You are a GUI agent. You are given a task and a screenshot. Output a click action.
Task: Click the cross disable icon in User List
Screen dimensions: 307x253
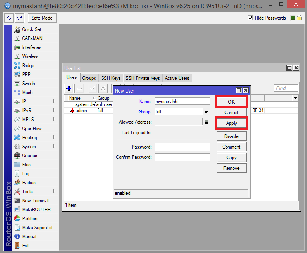(103, 88)
